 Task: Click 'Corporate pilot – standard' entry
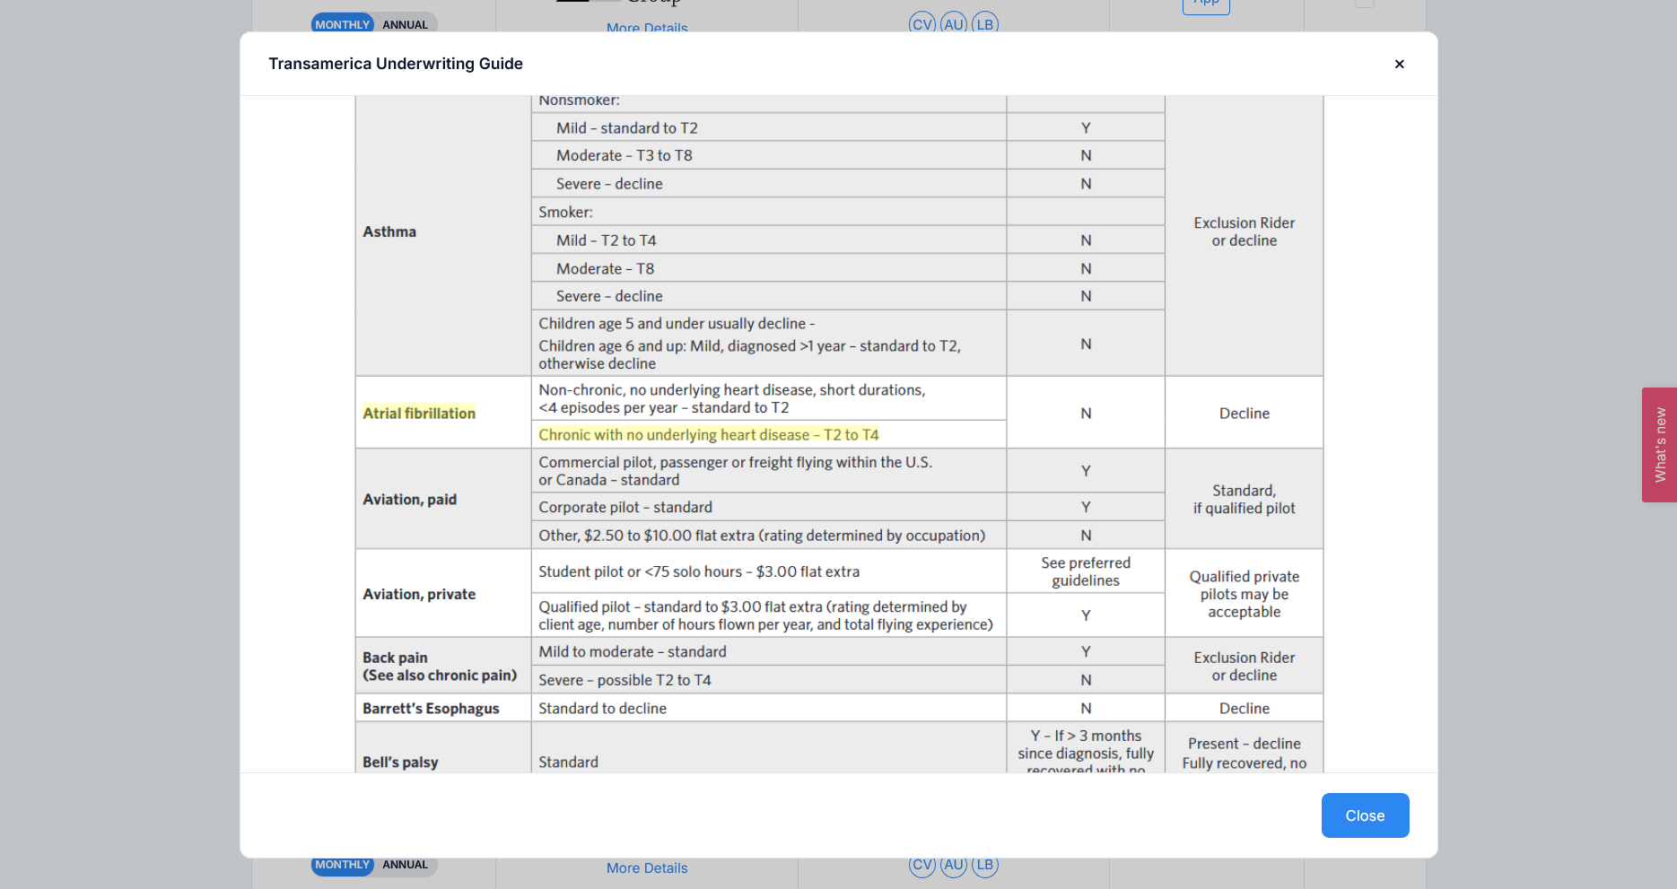click(625, 507)
